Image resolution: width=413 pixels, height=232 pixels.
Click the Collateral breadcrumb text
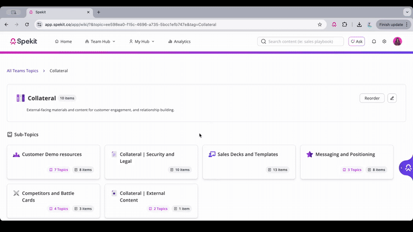coord(59,71)
